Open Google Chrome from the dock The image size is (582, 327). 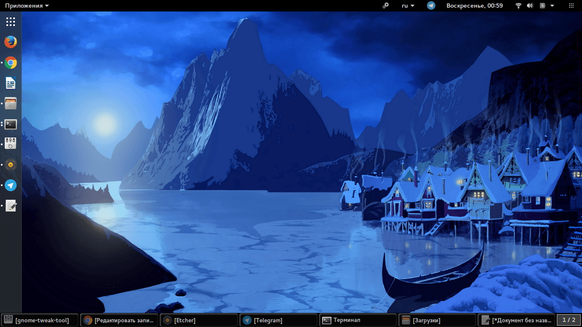(x=11, y=63)
